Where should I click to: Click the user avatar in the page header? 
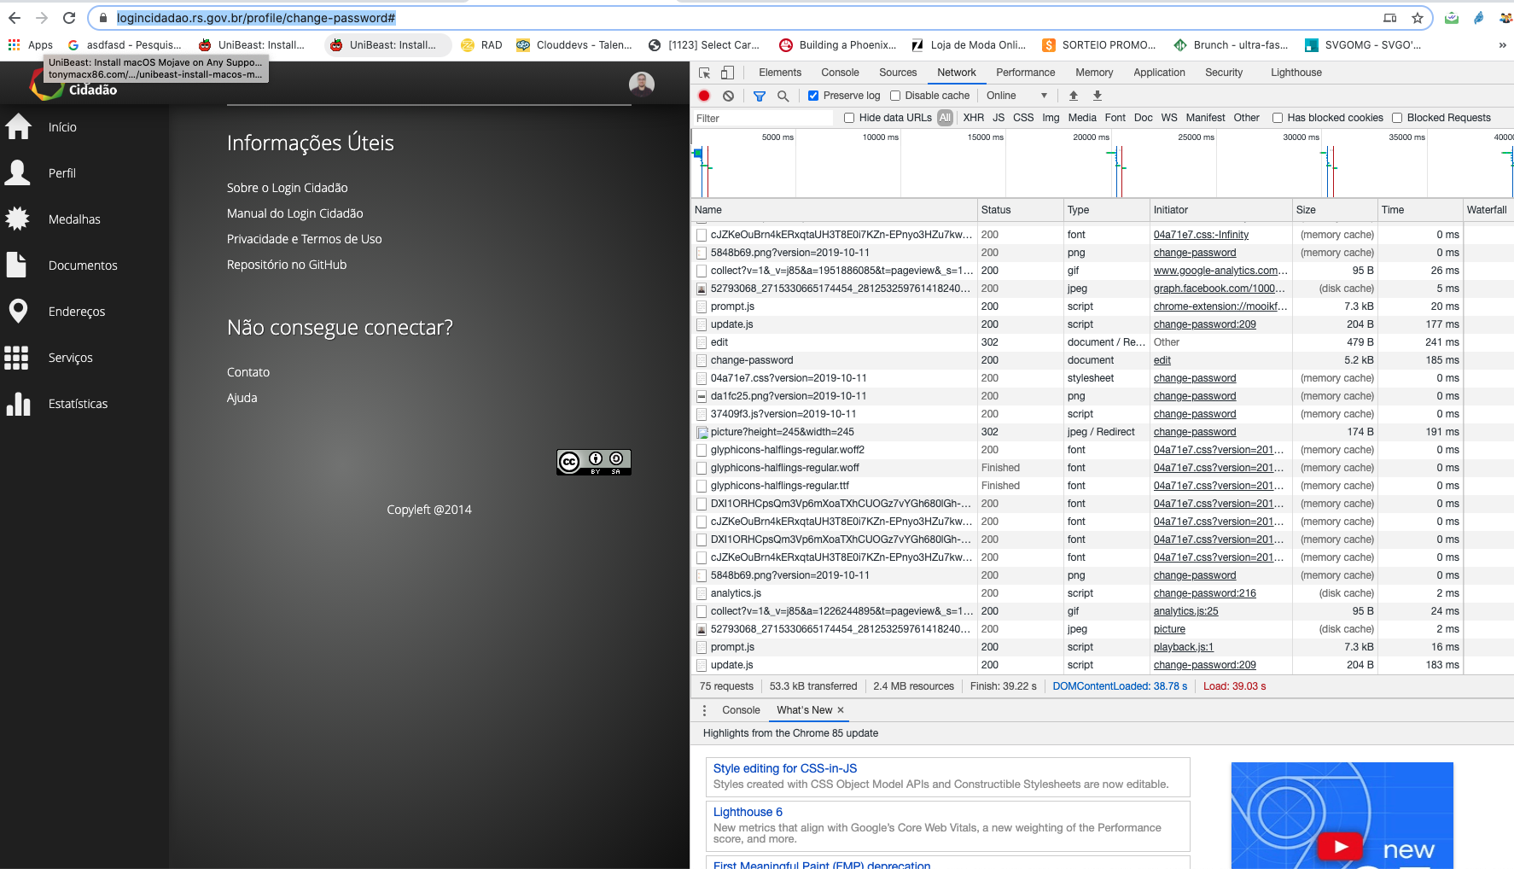tap(642, 84)
